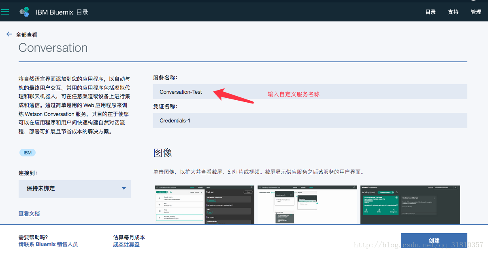Click the 凭证名称 label
The height and width of the screenshot is (253, 488).
pos(165,106)
